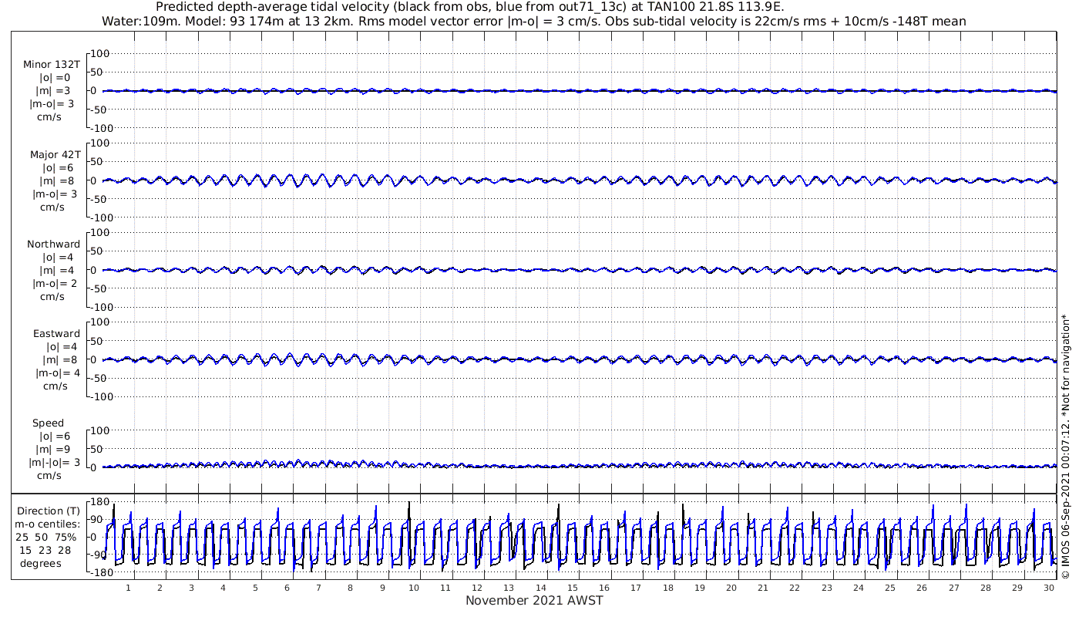Select the 'Major 42T' panel label
The height and width of the screenshot is (617, 1079).
(x=55, y=154)
